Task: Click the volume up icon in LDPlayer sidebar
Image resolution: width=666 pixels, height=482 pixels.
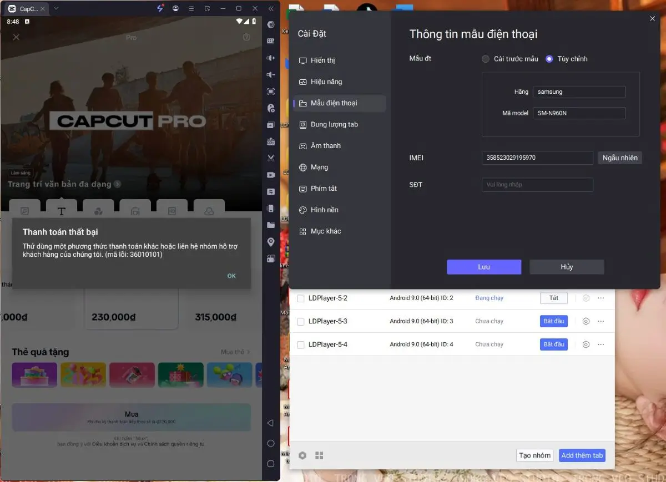Action: click(271, 58)
